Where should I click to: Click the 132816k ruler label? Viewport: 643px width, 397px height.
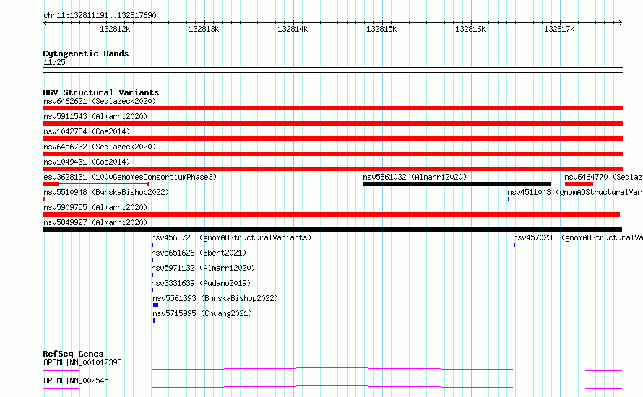[x=470, y=29]
